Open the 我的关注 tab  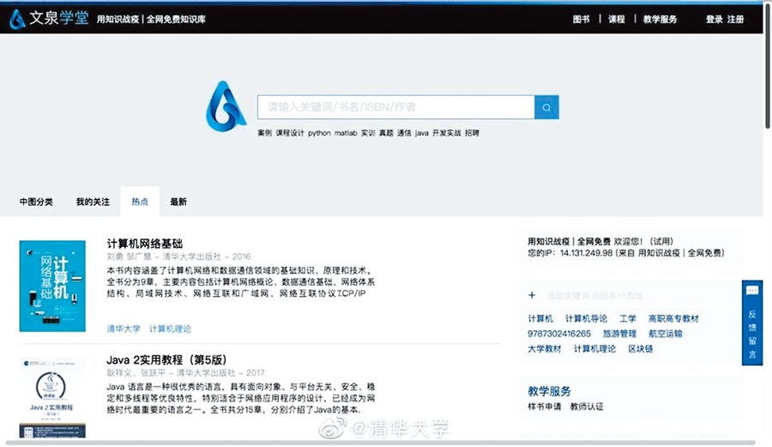tap(93, 202)
